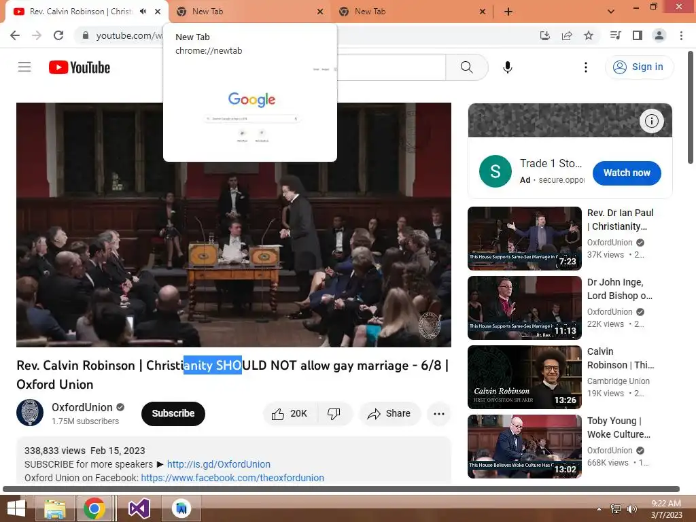Open more actions ellipsis under video
696x522 pixels.
point(438,414)
